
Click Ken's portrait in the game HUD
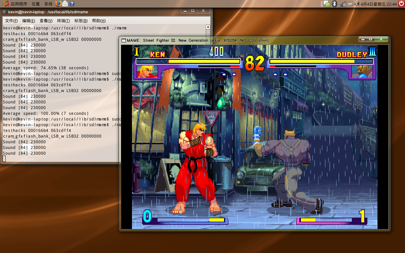(x=146, y=72)
